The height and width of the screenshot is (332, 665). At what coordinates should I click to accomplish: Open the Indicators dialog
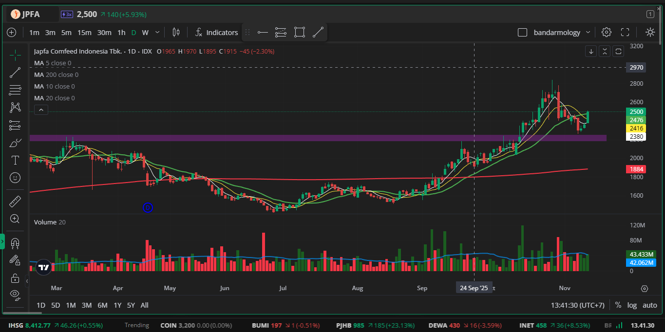[x=216, y=32]
